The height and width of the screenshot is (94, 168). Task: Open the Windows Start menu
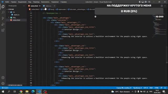point(3,92)
